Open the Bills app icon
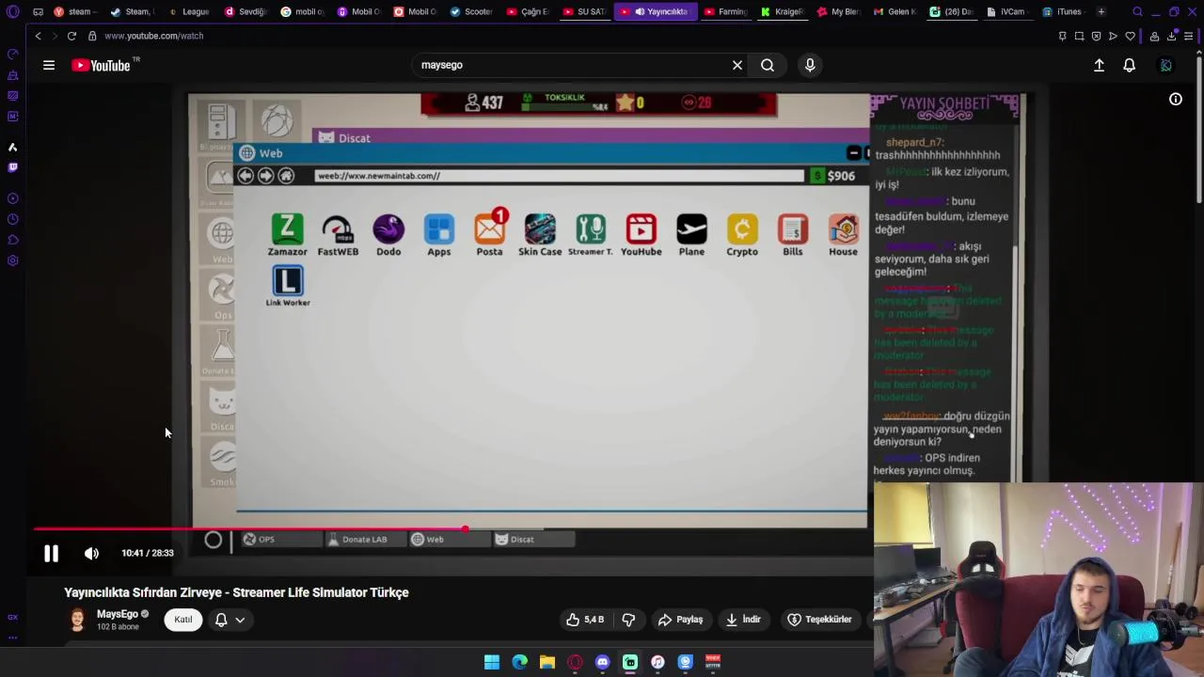Image resolution: width=1204 pixels, height=677 pixels. click(x=793, y=235)
